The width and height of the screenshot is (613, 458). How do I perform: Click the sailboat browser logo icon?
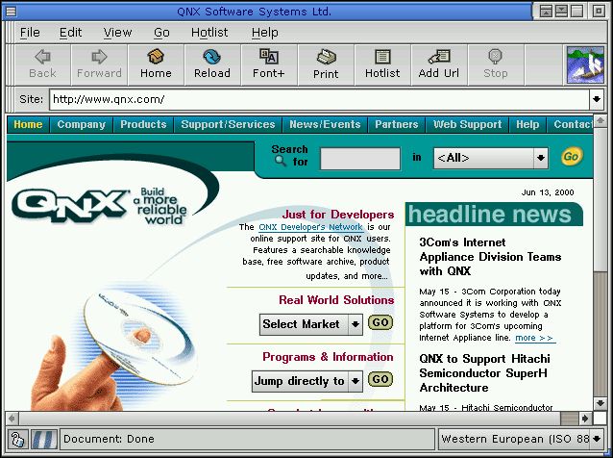[585, 65]
